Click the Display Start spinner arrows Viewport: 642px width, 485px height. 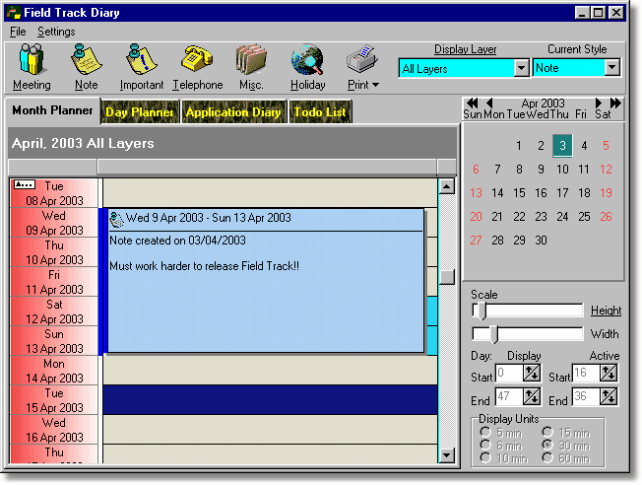(x=532, y=373)
